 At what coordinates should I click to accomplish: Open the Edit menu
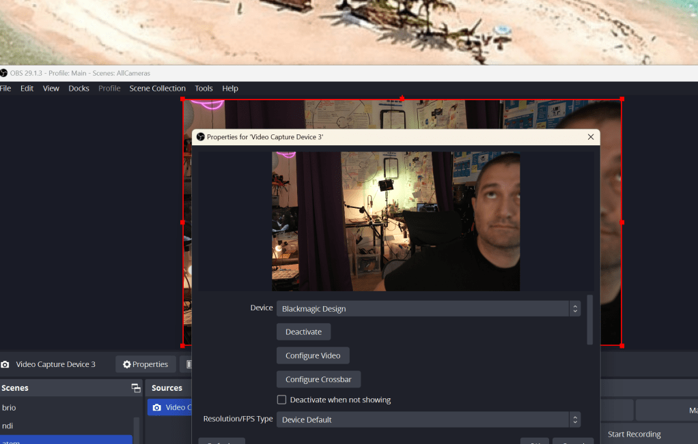click(27, 89)
